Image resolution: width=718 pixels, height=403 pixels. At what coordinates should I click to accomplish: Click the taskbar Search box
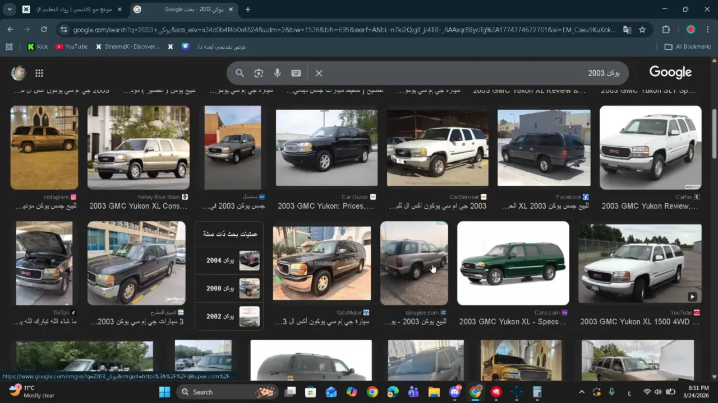[x=228, y=392]
